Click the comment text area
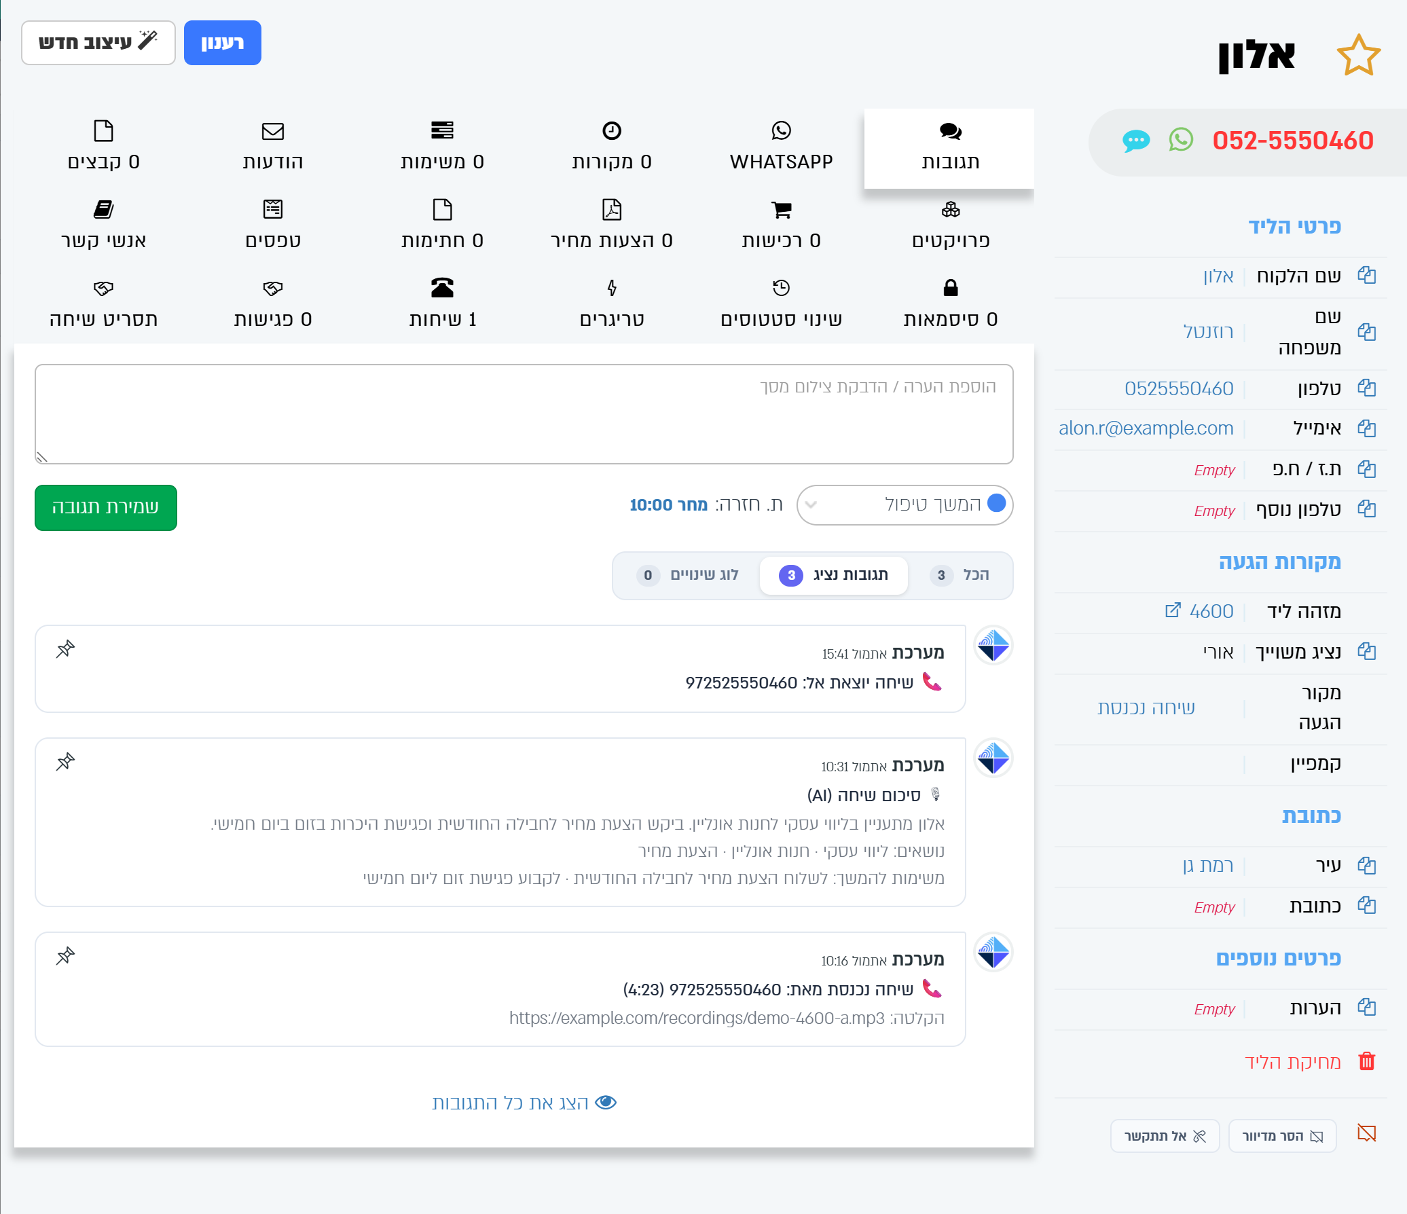This screenshot has width=1407, height=1214. pyautogui.click(x=524, y=414)
